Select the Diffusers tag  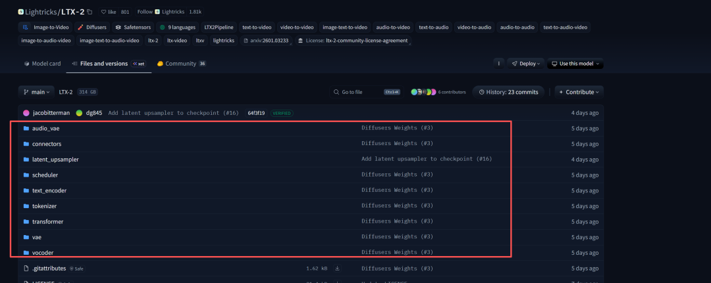(92, 27)
